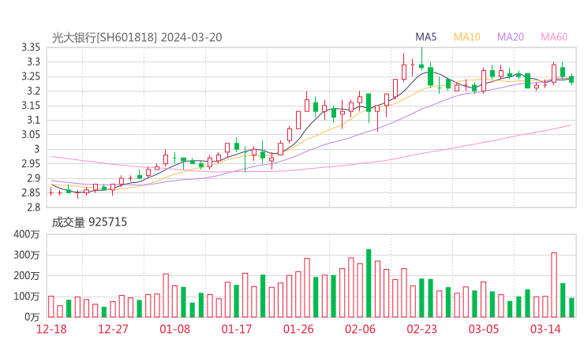
Task: Click the MA20 legend label
Action: 511,37
